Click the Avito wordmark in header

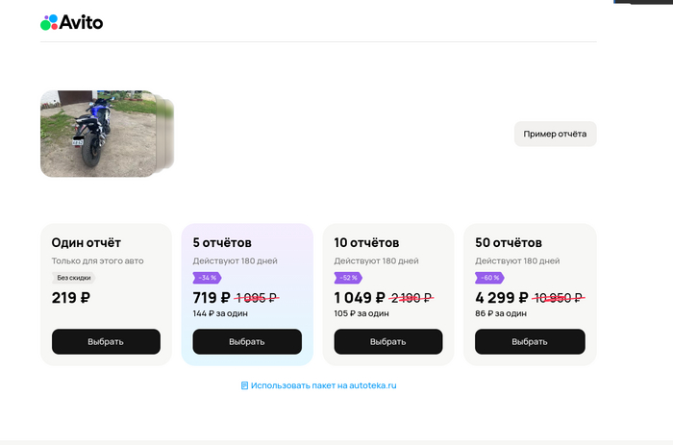pos(83,22)
